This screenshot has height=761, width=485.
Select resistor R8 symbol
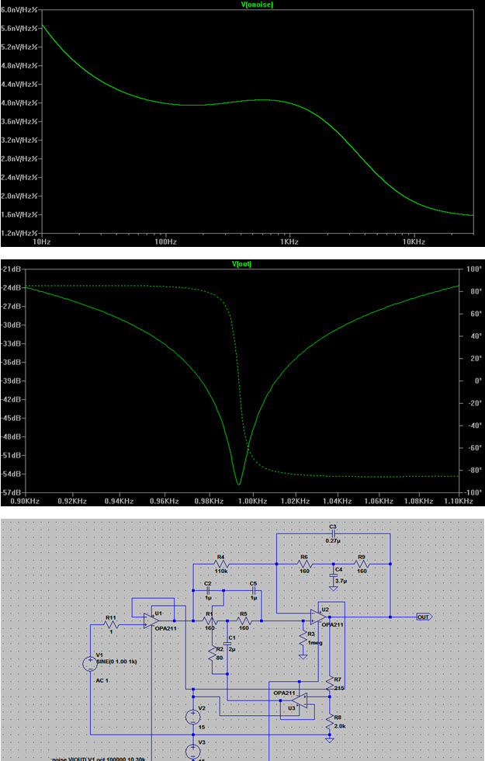tap(329, 723)
